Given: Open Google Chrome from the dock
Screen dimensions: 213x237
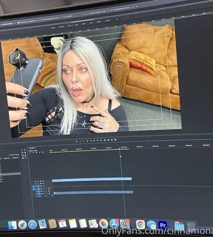Looking at the screenshot, I should coord(140,225).
